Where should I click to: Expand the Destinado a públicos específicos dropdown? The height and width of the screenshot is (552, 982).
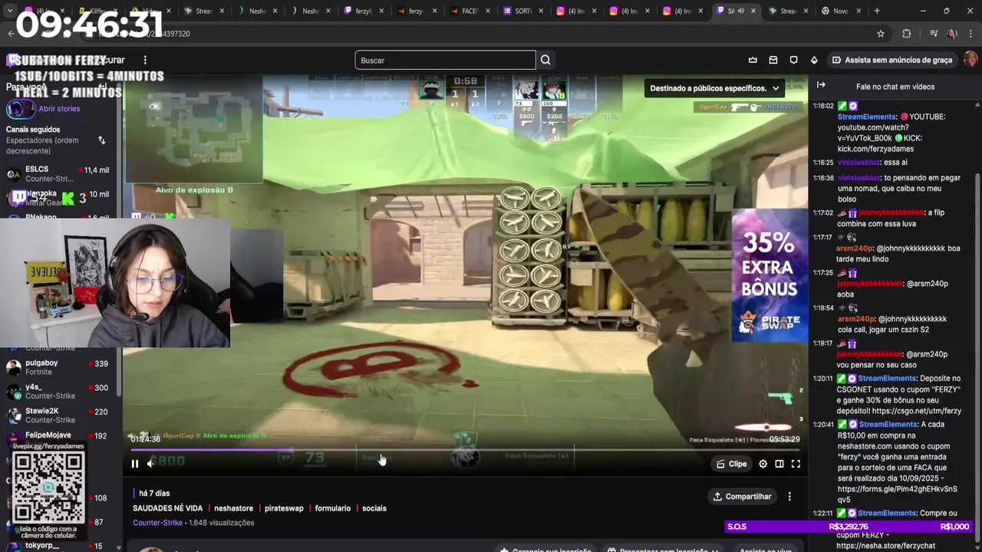pyautogui.click(x=714, y=88)
